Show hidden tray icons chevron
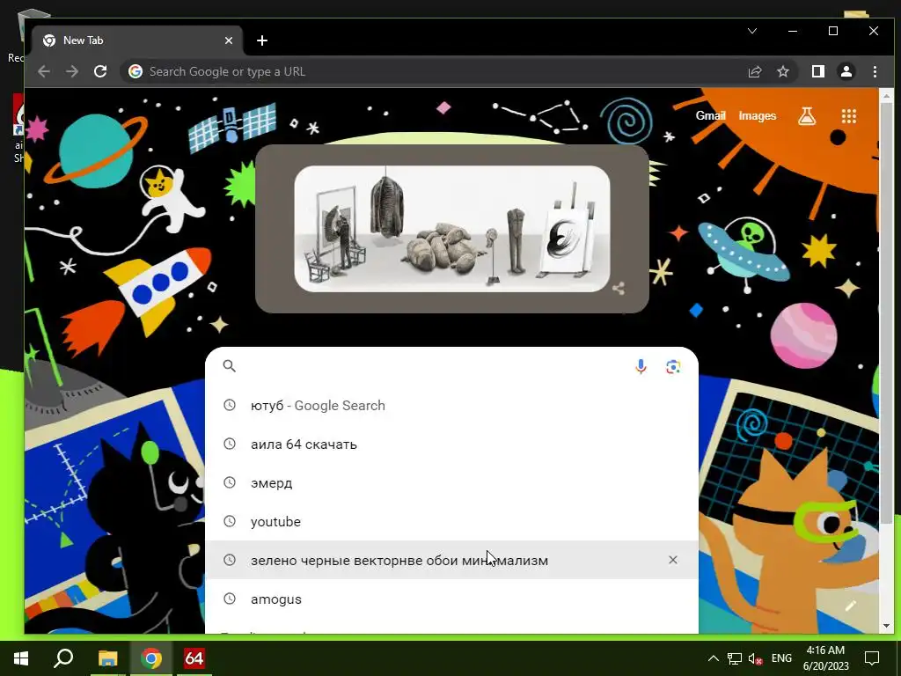901x676 pixels. (713, 658)
